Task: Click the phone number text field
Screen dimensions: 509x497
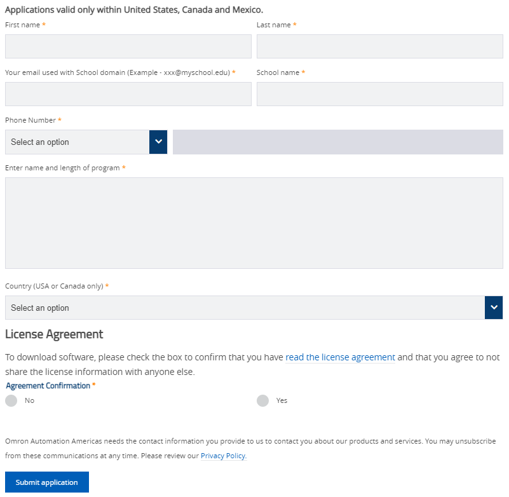Action: 337,142
